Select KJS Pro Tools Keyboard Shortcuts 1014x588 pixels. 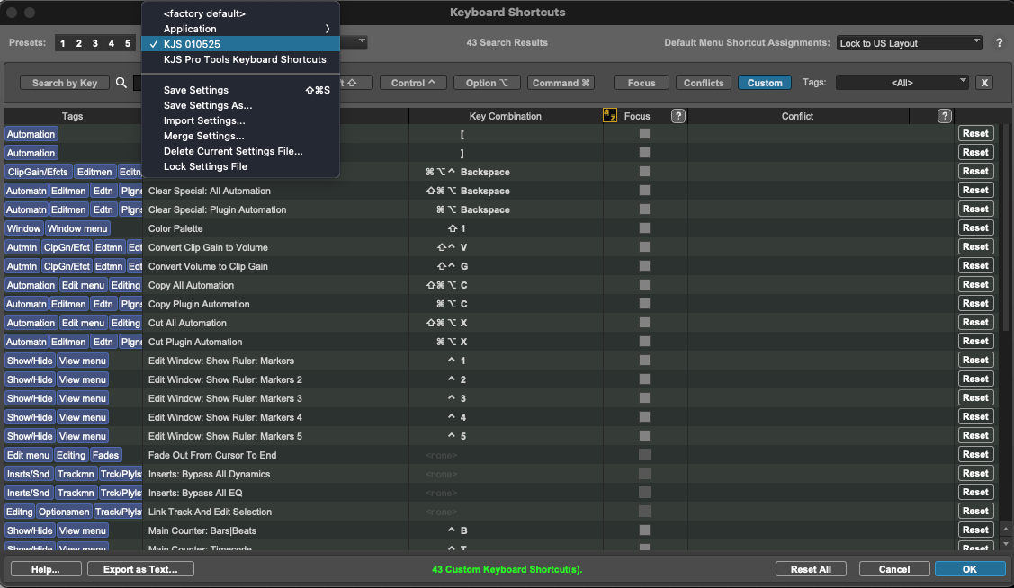coord(240,59)
